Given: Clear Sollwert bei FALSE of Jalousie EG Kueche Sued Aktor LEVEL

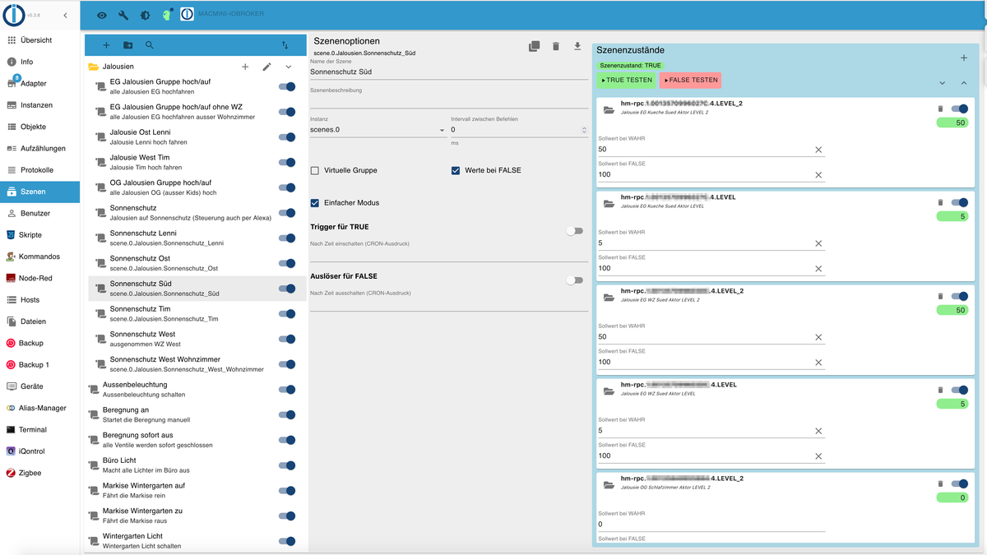Looking at the screenshot, I should pos(818,269).
